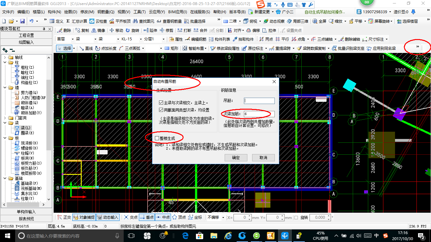This screenshot has height=242, width=431.
Task: Click 取消 button in dialog
Action: tap(263, 158)
